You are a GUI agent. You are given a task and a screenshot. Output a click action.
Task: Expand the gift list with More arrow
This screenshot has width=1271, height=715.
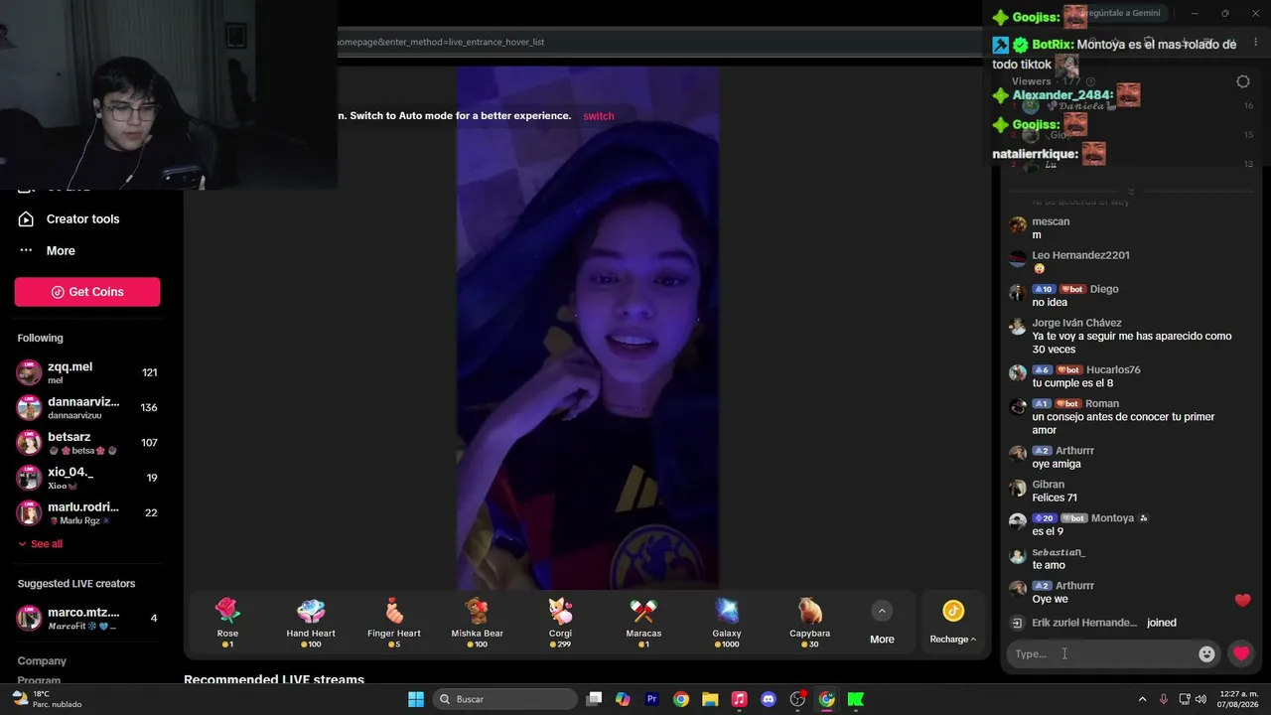[882, 623]
